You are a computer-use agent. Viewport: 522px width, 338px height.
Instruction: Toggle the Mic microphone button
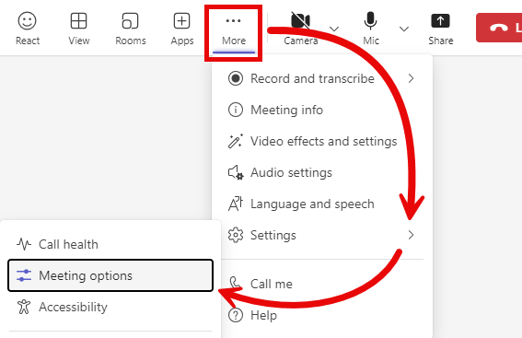[370, 29]
